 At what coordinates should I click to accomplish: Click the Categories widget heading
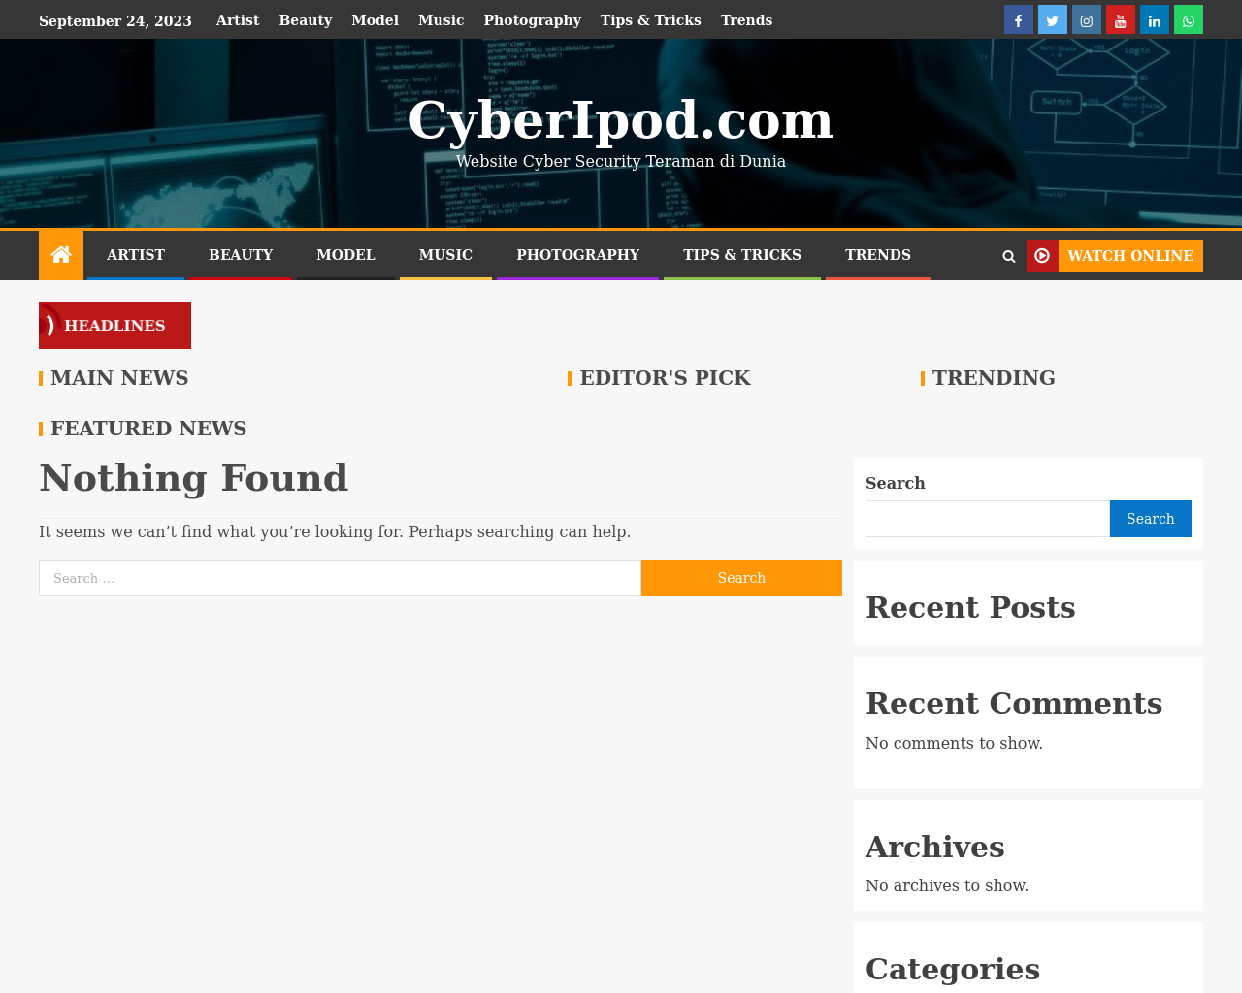click(x=953, y=969)
